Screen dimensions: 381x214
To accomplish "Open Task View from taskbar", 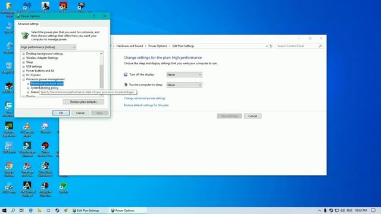I will tap(21, 210).
